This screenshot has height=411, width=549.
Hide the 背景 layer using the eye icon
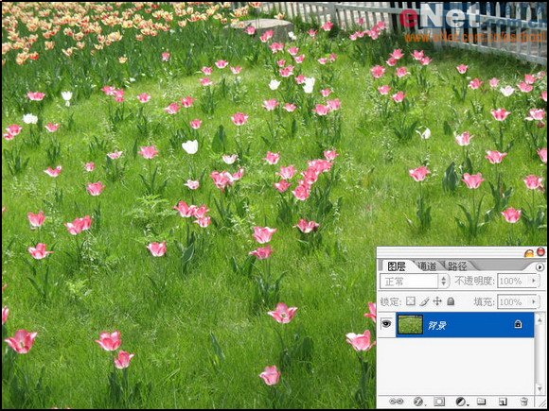(386, 324)
